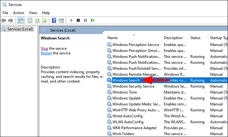Open the Properties toolbar icon
The width and height of the screenshot is (228, 137).
[x=30, y=20]
